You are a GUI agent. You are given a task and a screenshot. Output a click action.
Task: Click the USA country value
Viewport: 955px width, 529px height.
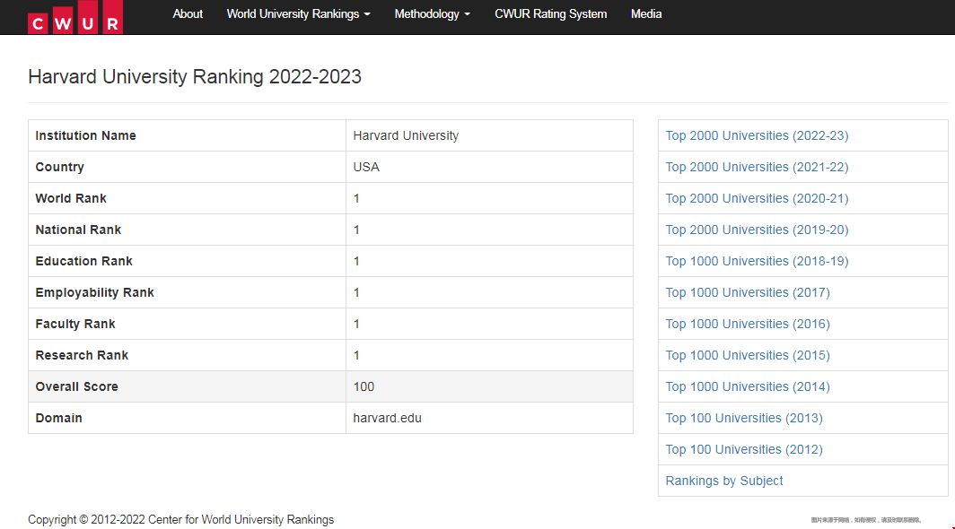(x=366, y=167)
